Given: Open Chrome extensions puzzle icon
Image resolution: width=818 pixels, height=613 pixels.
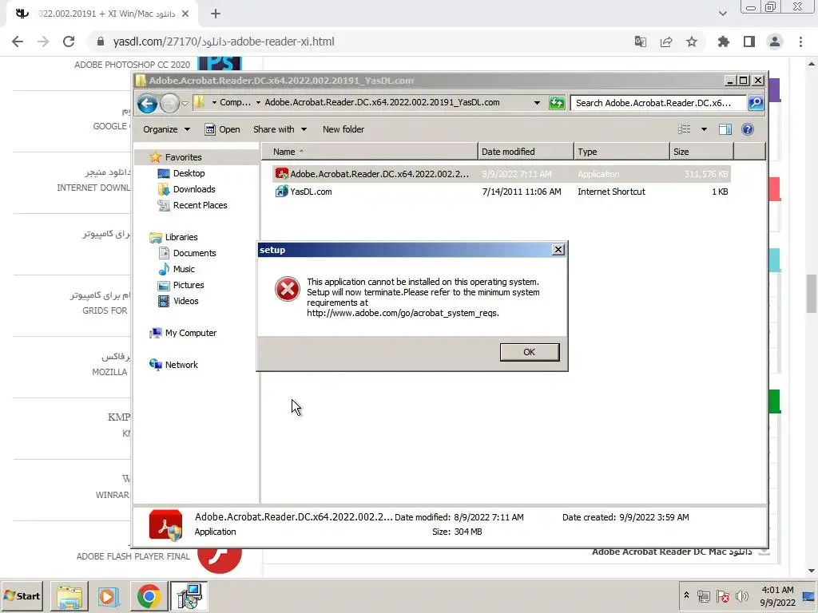Looking at the screenshot, I should click(x=723, y=42).
